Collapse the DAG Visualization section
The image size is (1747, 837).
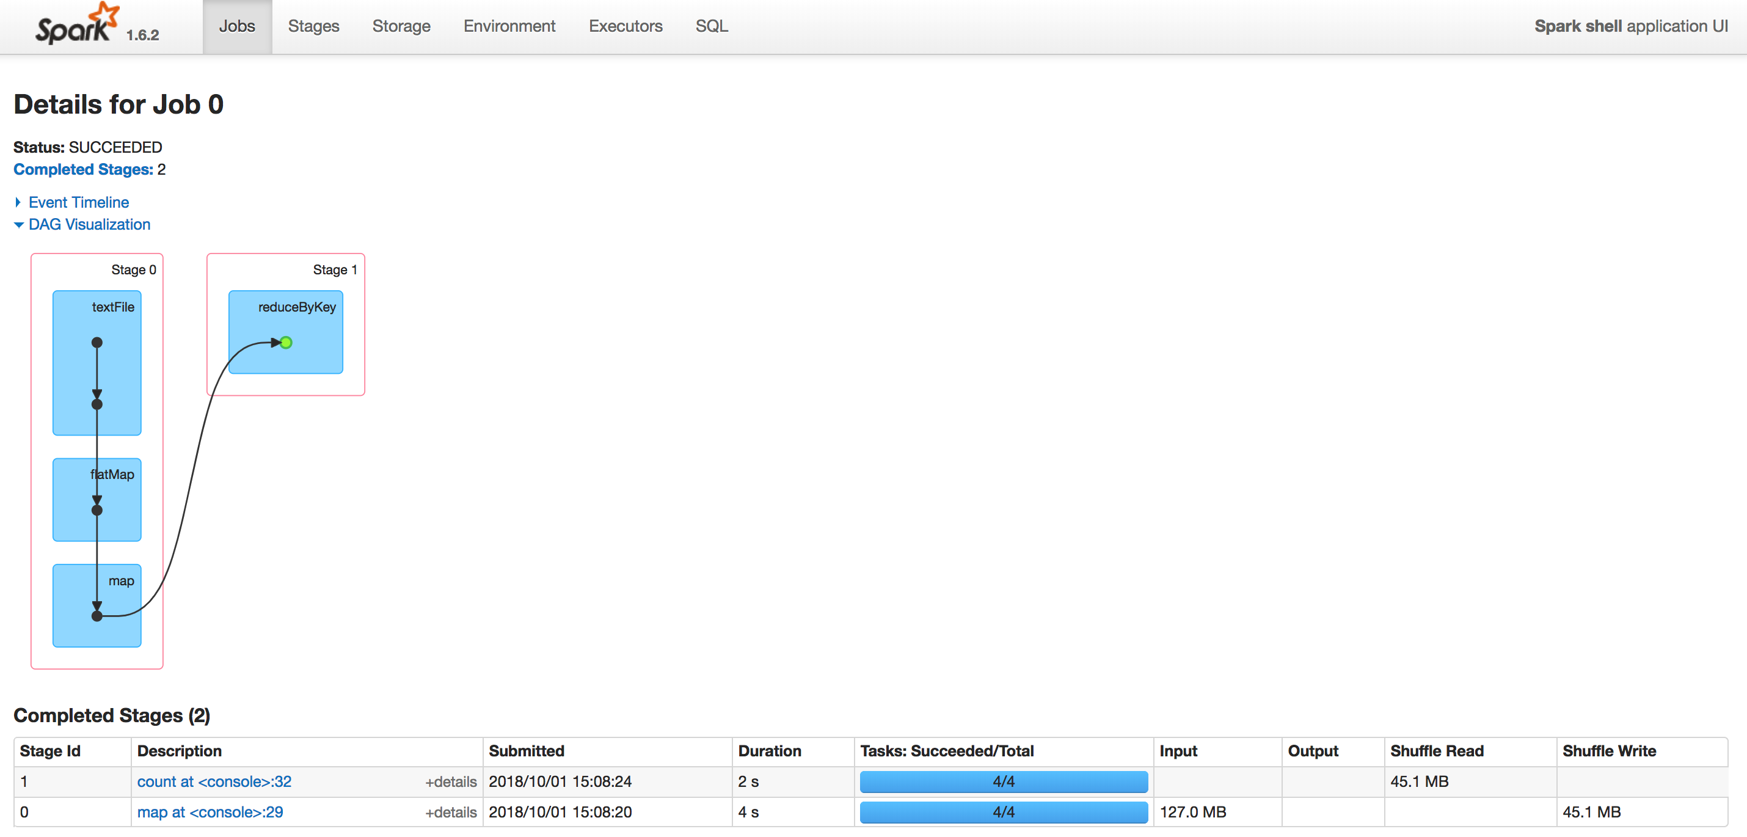click(82, 224)
